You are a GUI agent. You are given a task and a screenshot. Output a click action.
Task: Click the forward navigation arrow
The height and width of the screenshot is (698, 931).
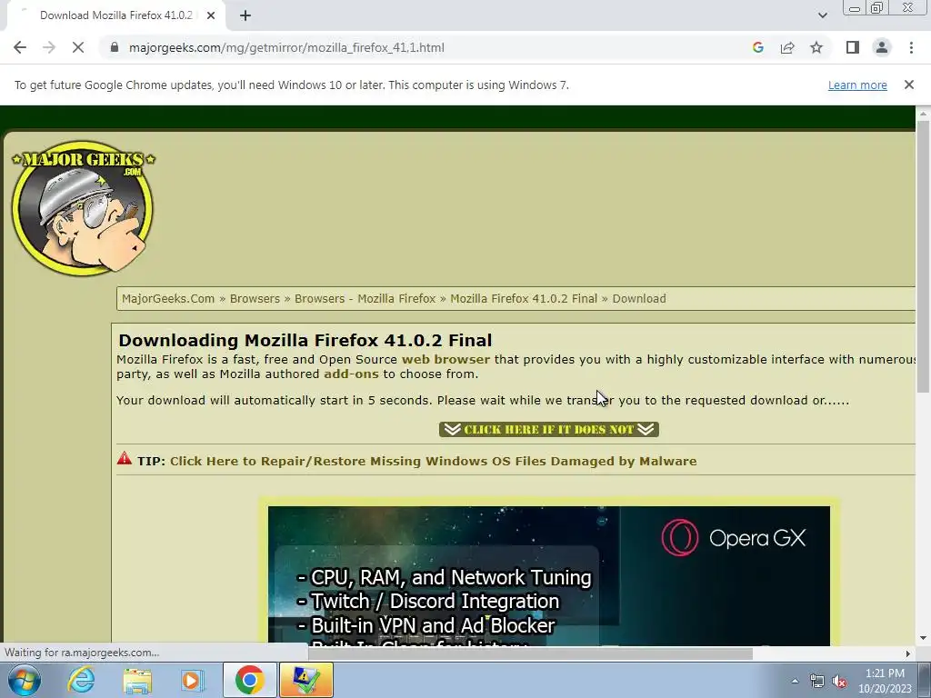click(x=49, y=47)
